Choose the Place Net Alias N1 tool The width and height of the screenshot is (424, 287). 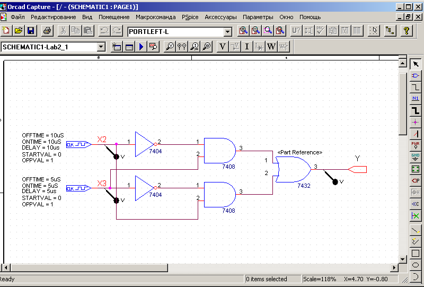click(416, 99)
